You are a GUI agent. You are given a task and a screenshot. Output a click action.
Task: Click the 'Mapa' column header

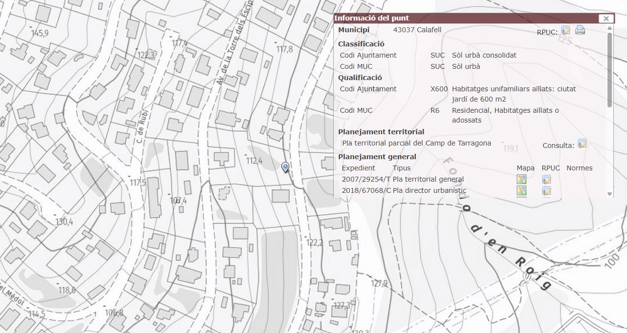(x=526, y=168)
